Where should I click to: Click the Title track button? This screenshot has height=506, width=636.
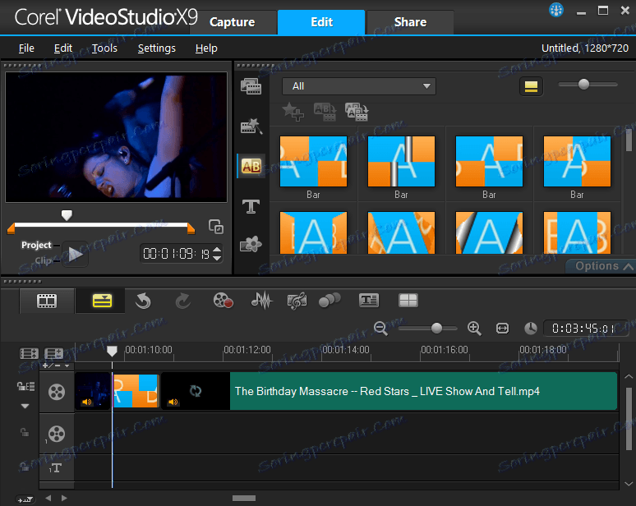[56, 468]
